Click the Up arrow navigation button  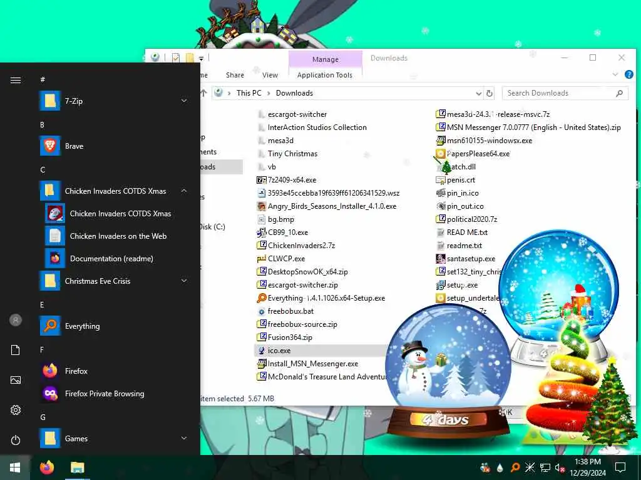pos(203,93)
